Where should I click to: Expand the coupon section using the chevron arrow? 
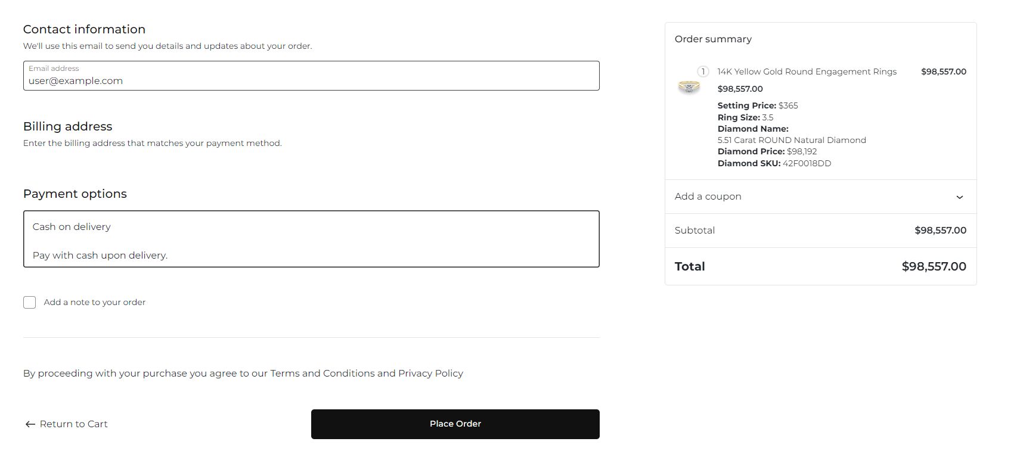(959, 197)
